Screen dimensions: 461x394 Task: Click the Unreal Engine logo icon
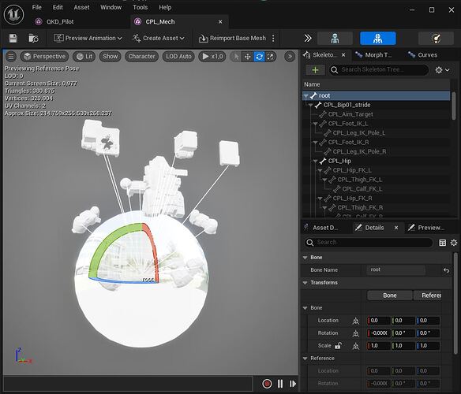[13, 14]
